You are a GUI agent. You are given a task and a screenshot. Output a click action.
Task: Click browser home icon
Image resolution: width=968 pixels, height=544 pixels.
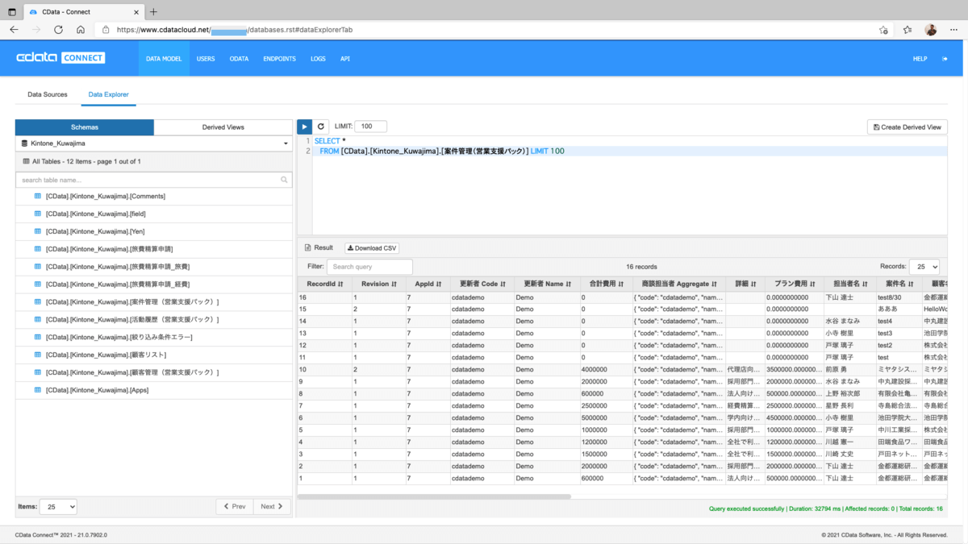(x=81, y=30)
